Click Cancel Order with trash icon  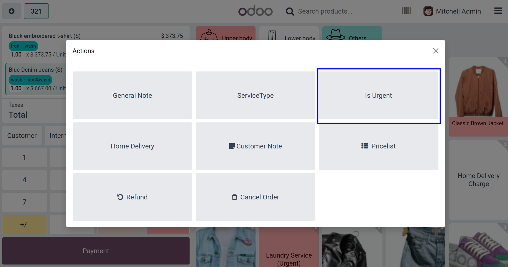pos(255,197)
